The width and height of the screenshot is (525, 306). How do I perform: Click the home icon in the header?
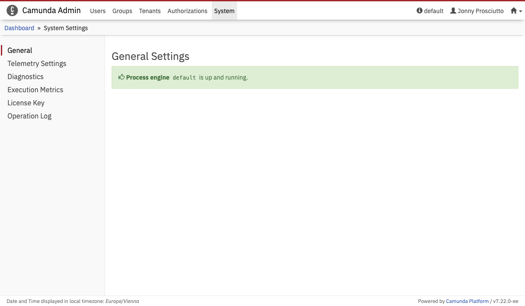point(514,10)
